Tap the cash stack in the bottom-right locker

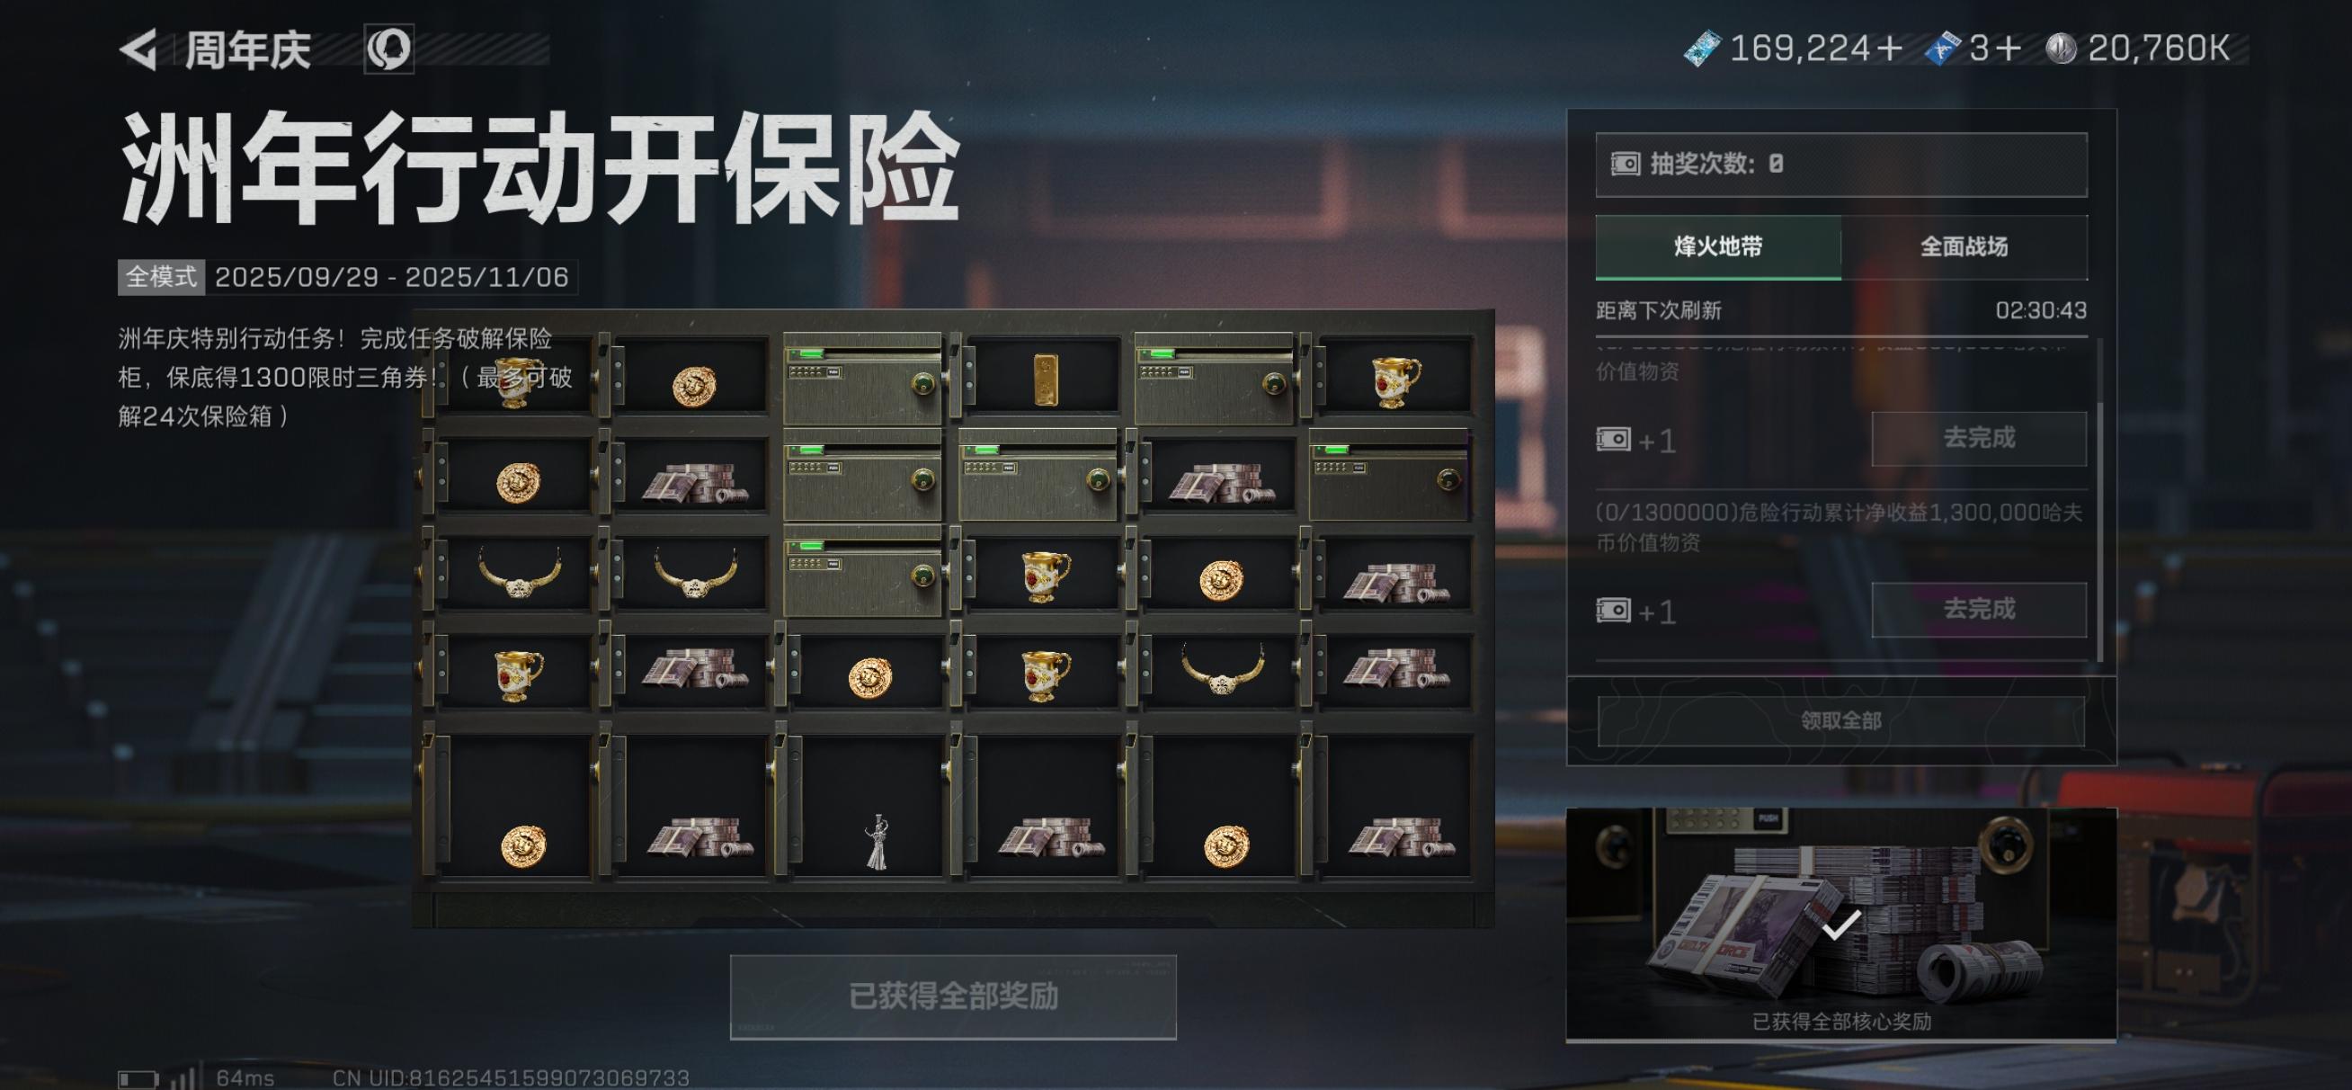tap(1400, 836)
